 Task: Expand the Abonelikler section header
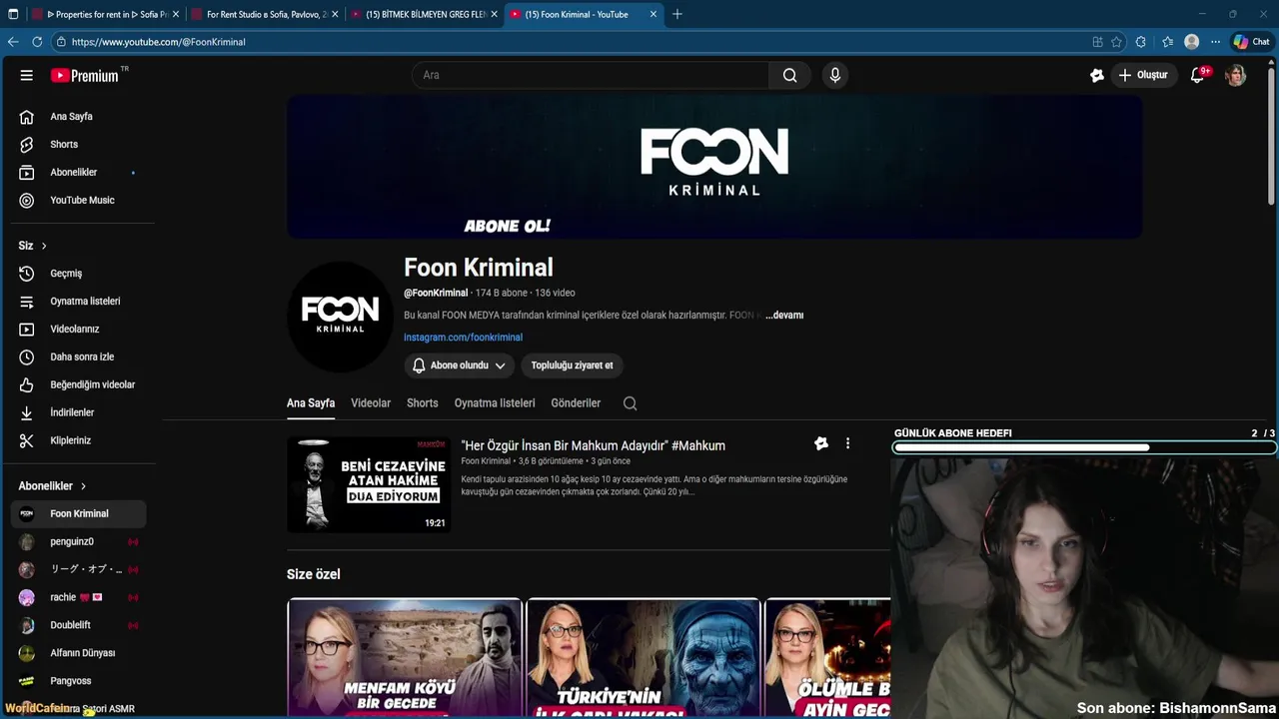[x=53, y=486]
